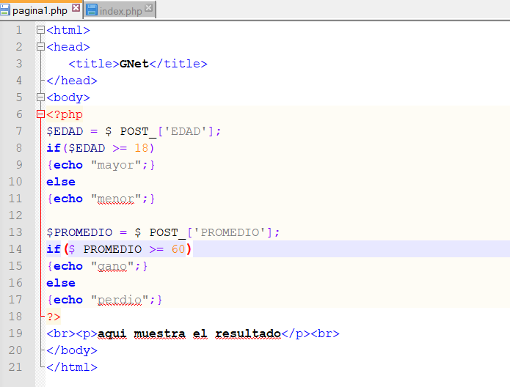Click the "menor" string
Viewport: 510px width, 387px height.
[116, 199]
